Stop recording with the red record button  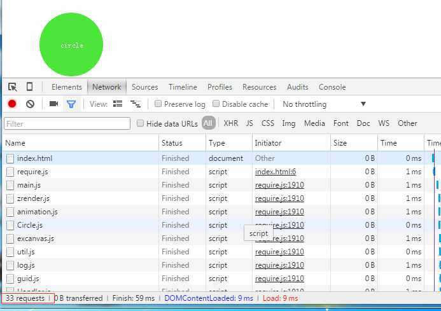click(12, 104)
